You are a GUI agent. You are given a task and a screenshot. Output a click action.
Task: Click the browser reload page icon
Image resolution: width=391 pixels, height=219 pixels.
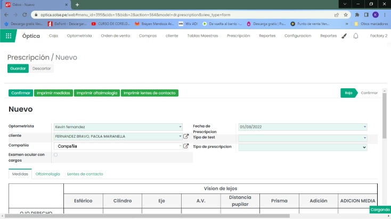(25, 15)
